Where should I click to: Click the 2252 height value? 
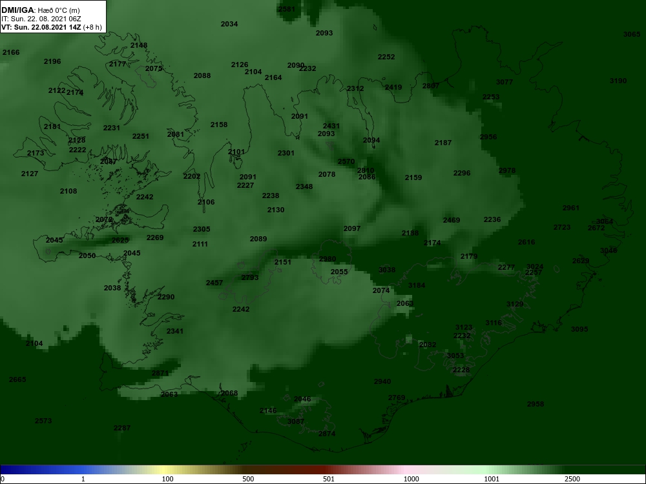386,57
